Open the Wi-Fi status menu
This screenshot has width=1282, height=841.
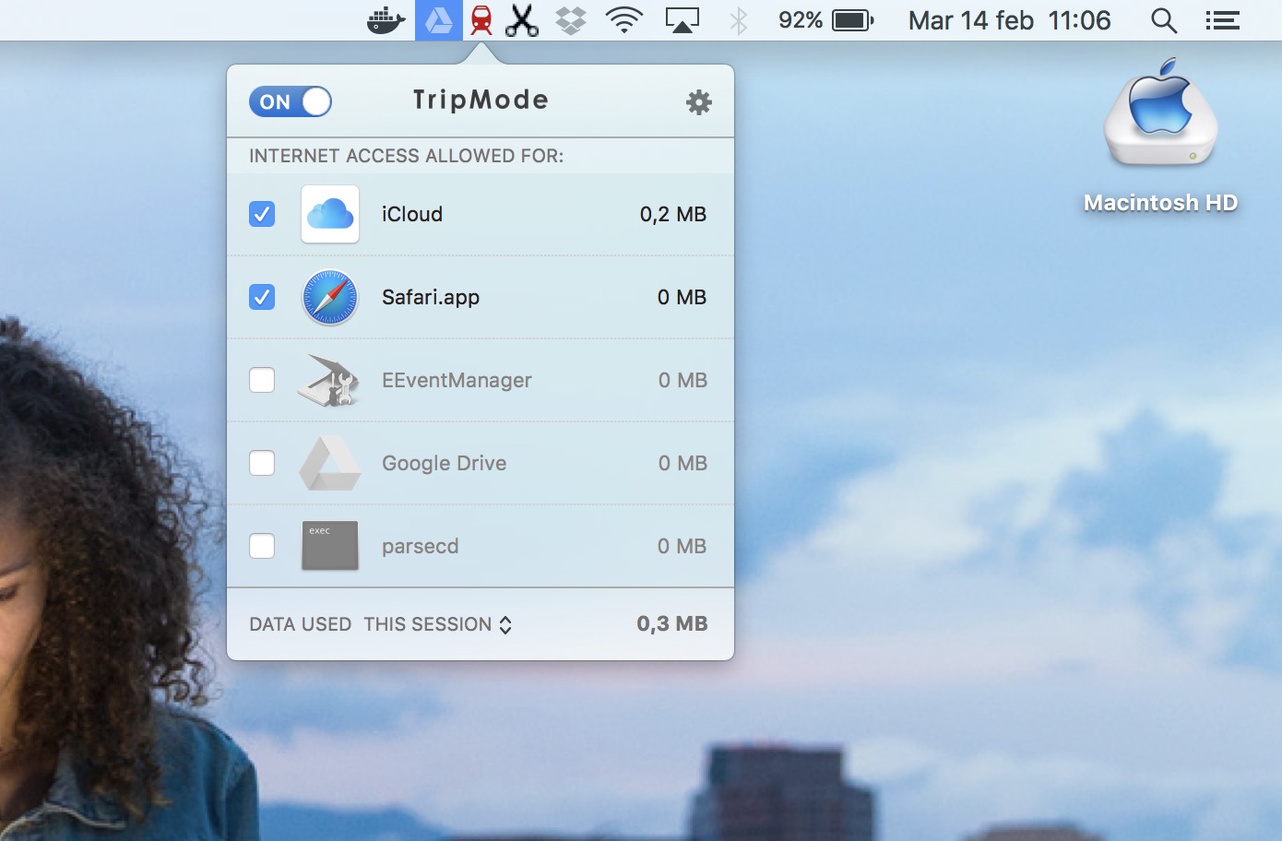(624, 20)
